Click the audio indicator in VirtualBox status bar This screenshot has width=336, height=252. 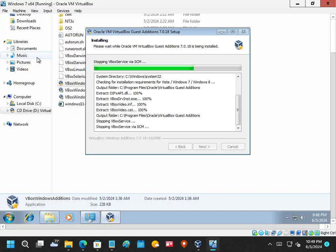point(267,233)
